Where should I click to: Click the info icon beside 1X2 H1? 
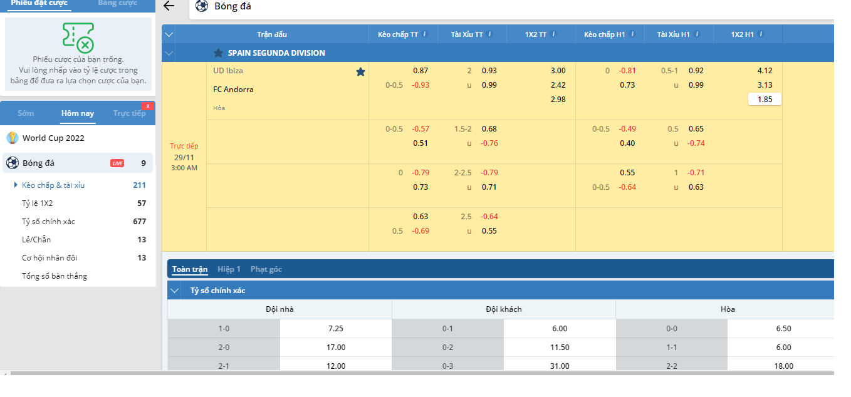pyautogui.click(x=761, y=34)
